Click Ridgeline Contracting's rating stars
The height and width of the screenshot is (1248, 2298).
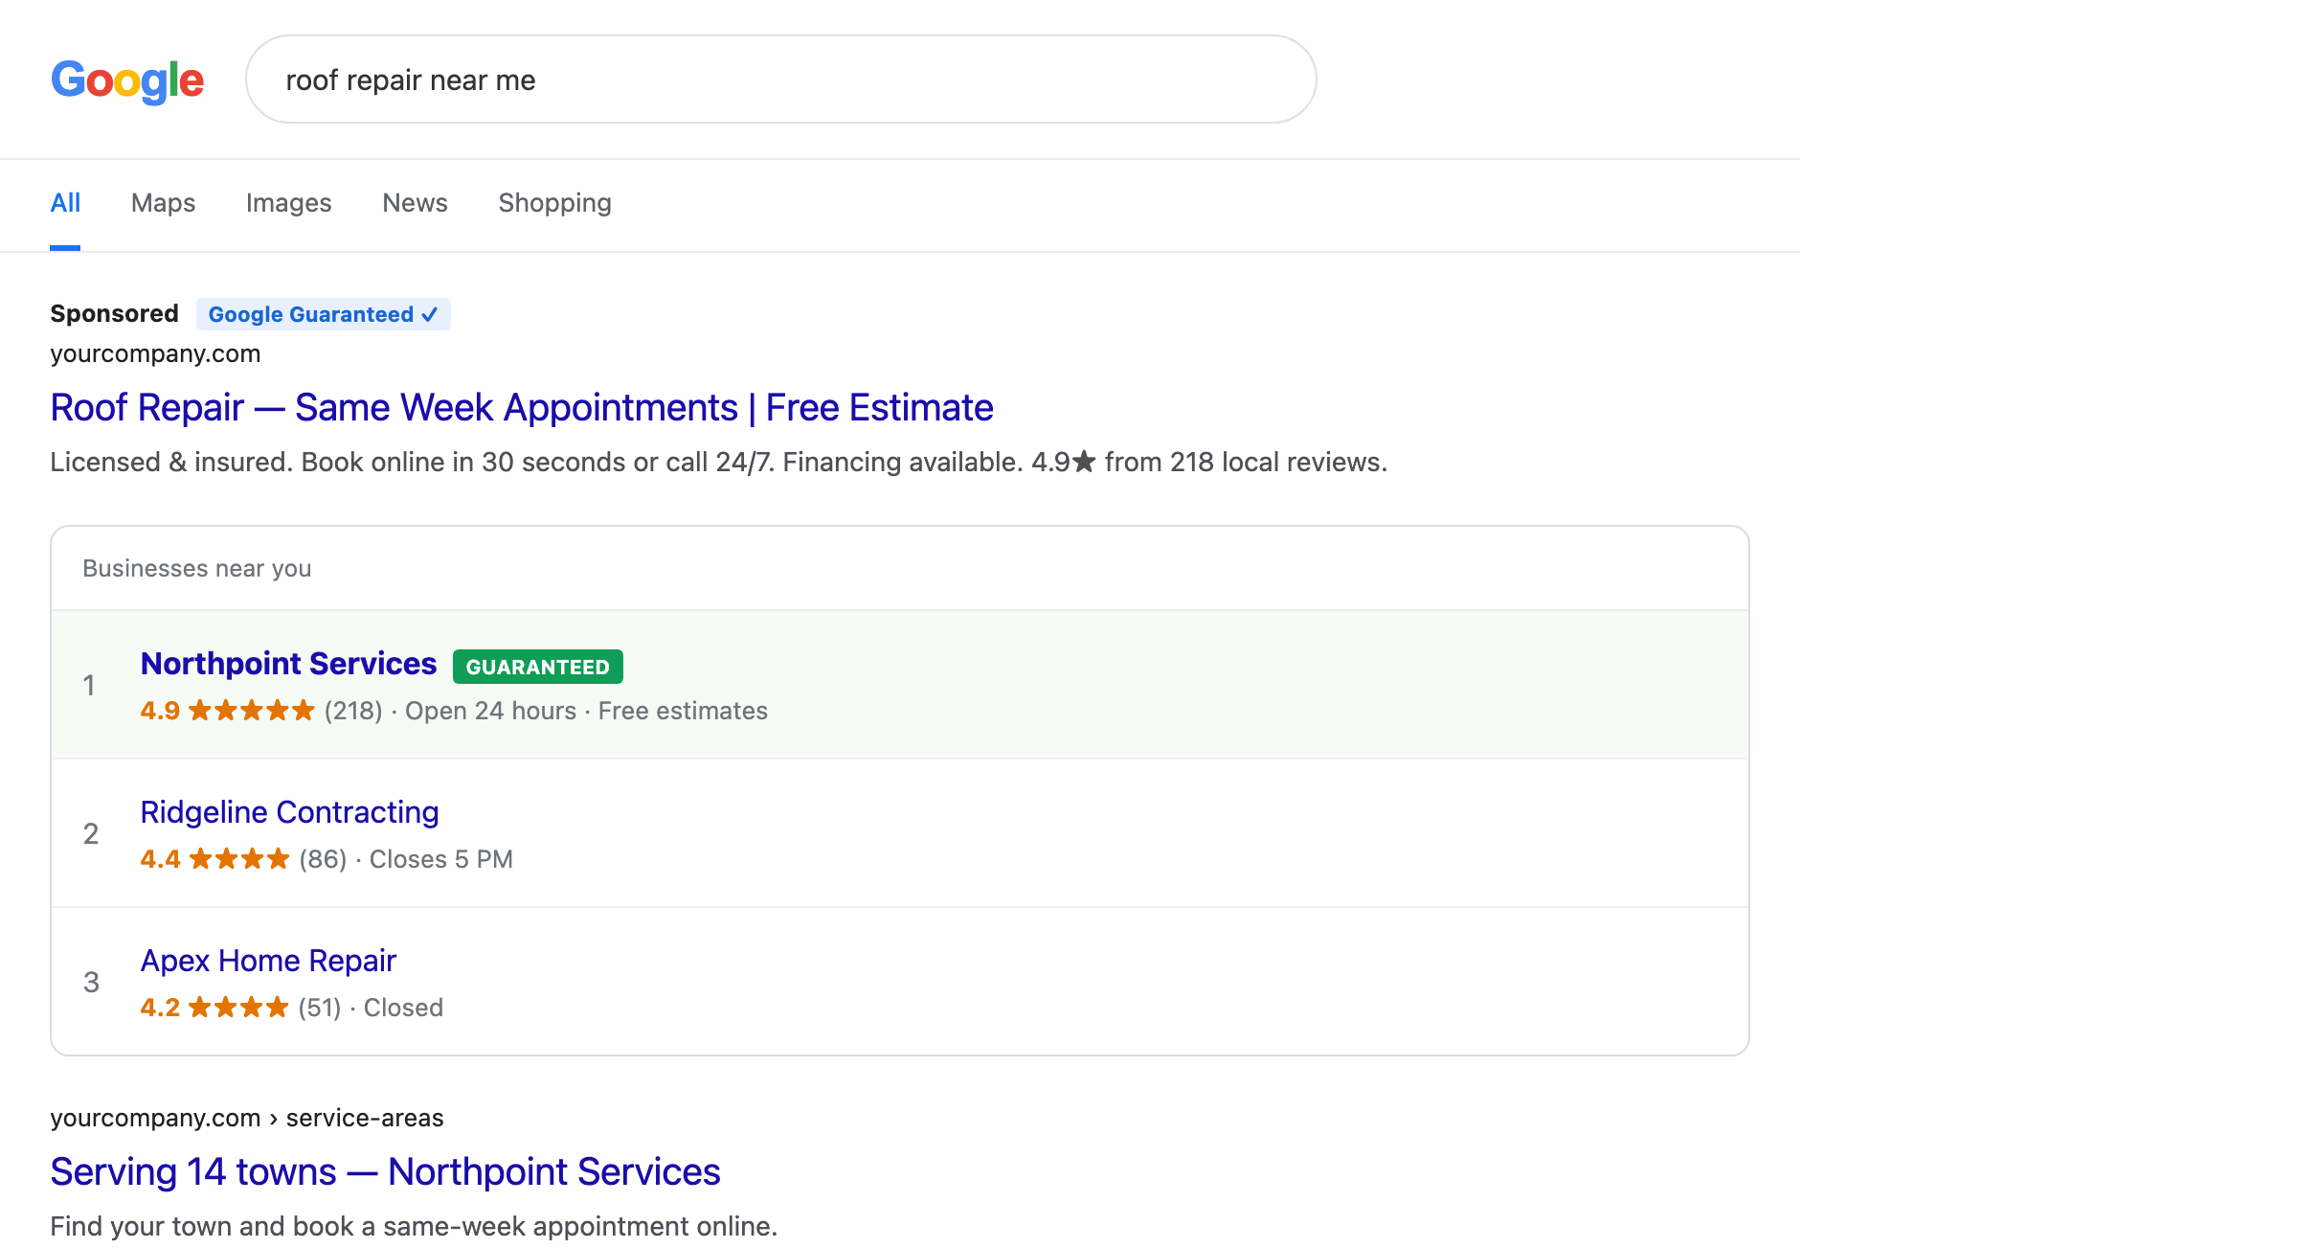coord(239,859)
